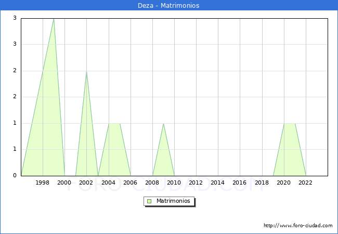Viewport: 338px width, 234px height.
Task: Click the 2009 peak at value 1
Action: pos(163,124)
